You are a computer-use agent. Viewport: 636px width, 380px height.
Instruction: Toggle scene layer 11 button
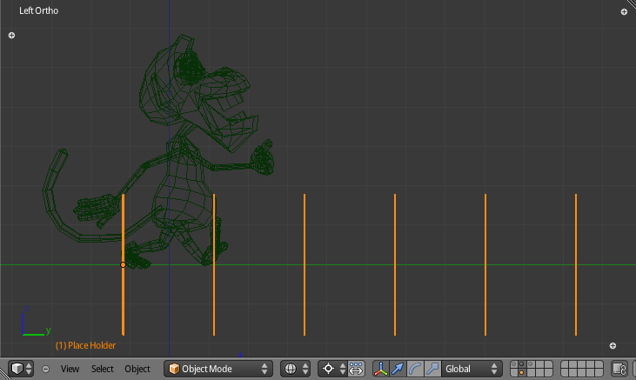514,373
